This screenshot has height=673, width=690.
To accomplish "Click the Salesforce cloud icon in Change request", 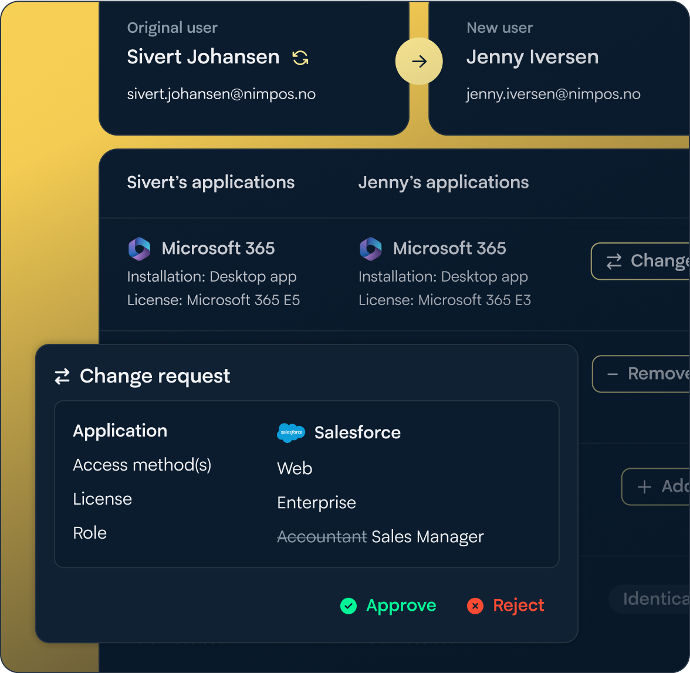I will pos(291,432).
